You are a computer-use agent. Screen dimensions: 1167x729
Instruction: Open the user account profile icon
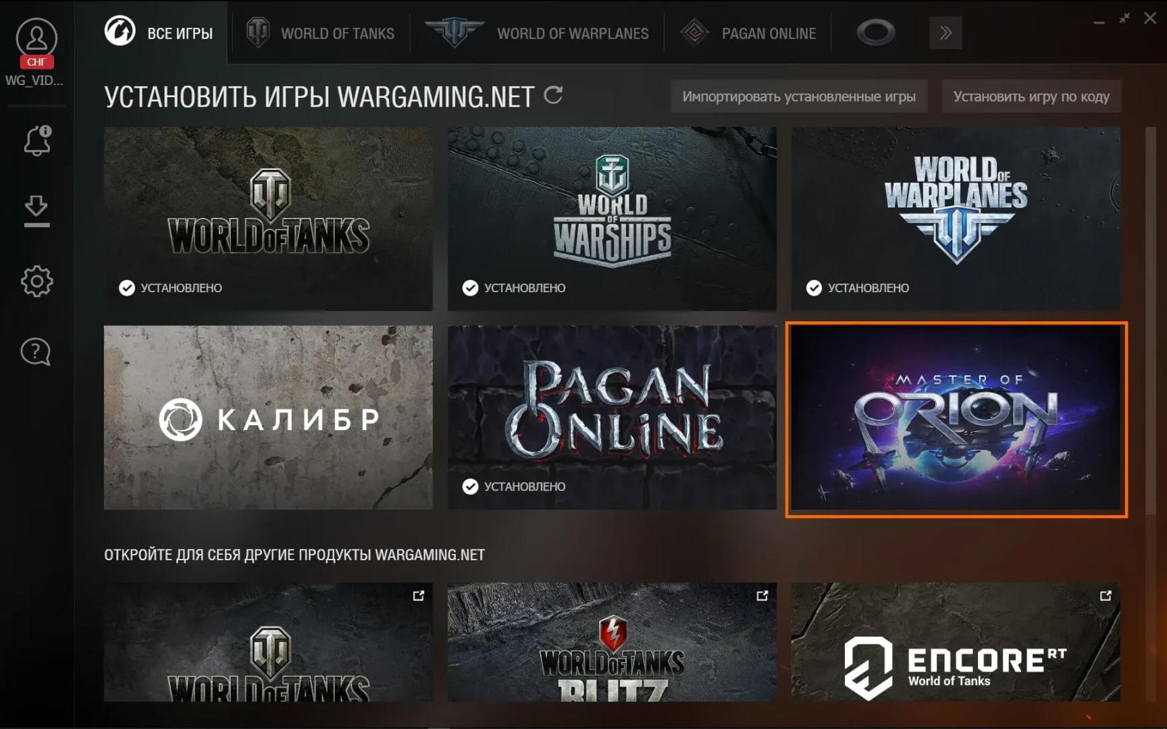pos(36,38)
